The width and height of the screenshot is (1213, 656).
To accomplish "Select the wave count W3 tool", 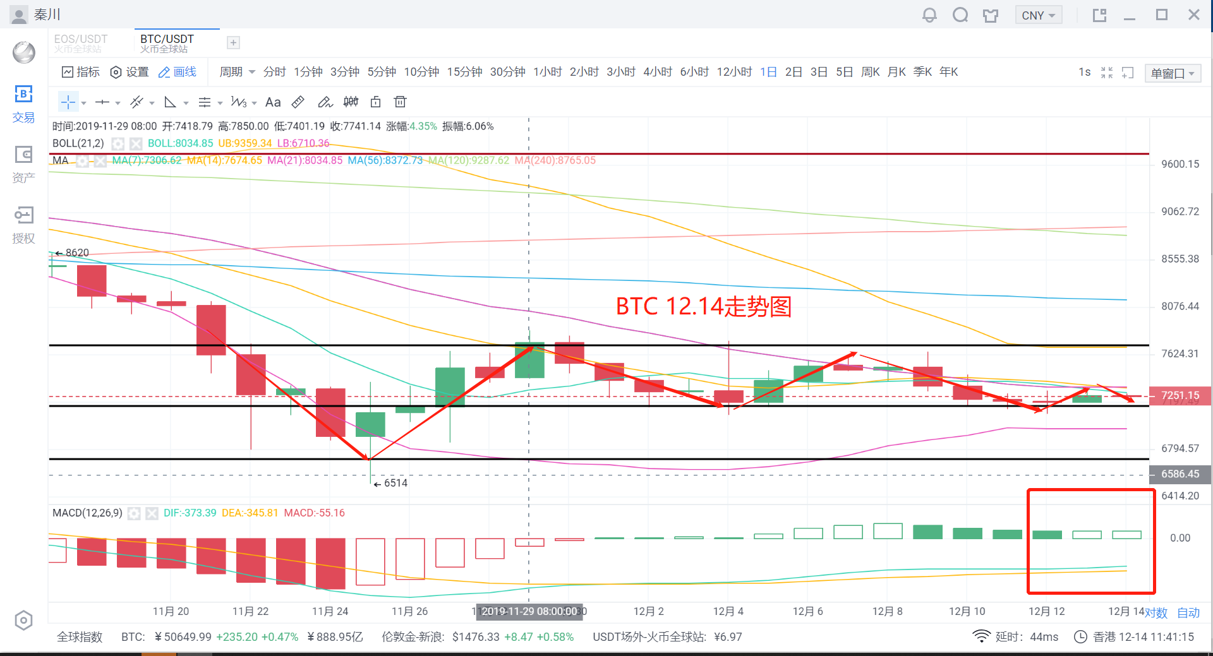I will coord(239,102).
